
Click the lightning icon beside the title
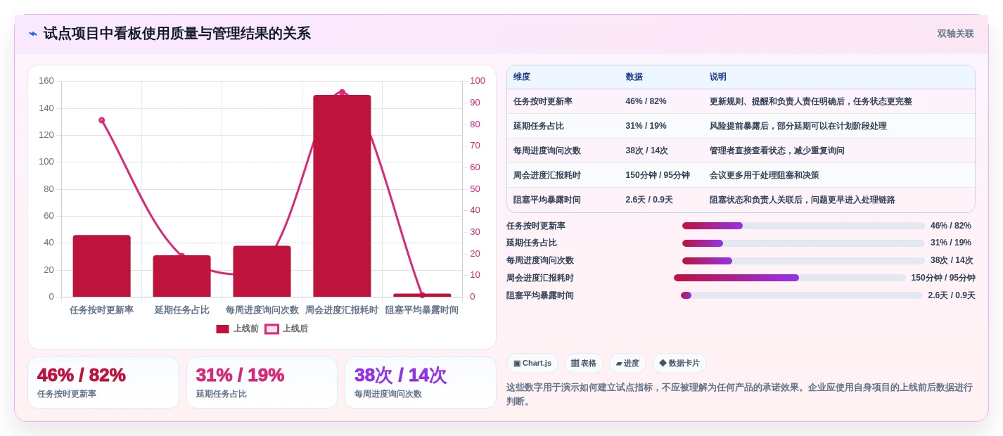tap(33, 34)
